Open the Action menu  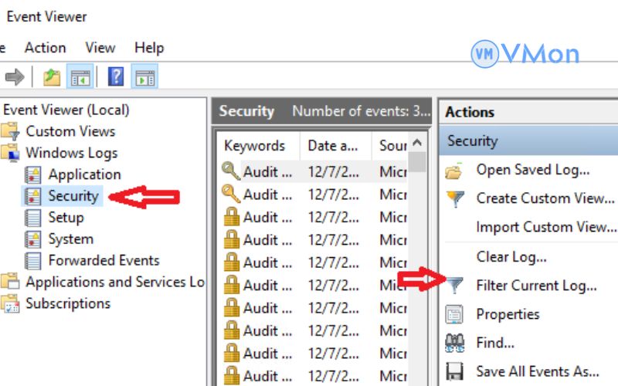(45, 48)
